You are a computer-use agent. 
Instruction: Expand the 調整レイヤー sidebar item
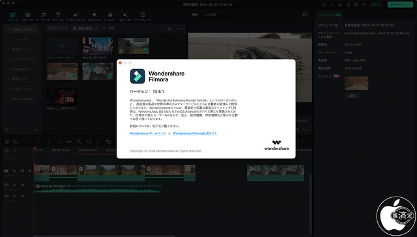(x=20, y=79)
